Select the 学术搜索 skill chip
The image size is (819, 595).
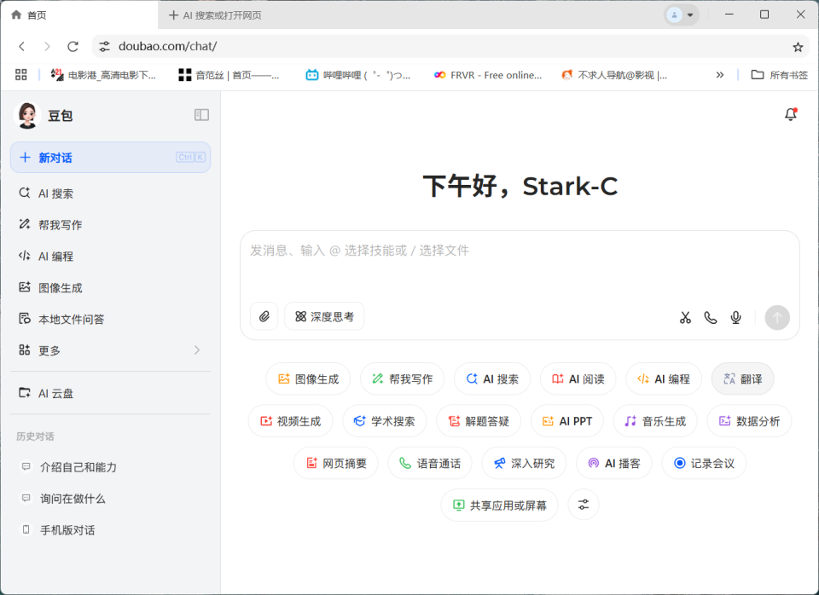385,420
